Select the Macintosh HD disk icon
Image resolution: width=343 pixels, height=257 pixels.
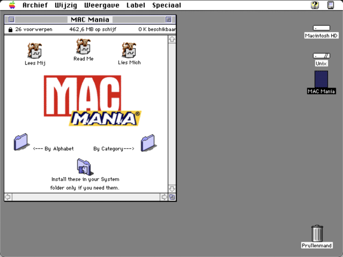pyautogui.click(x=322, y=28)
